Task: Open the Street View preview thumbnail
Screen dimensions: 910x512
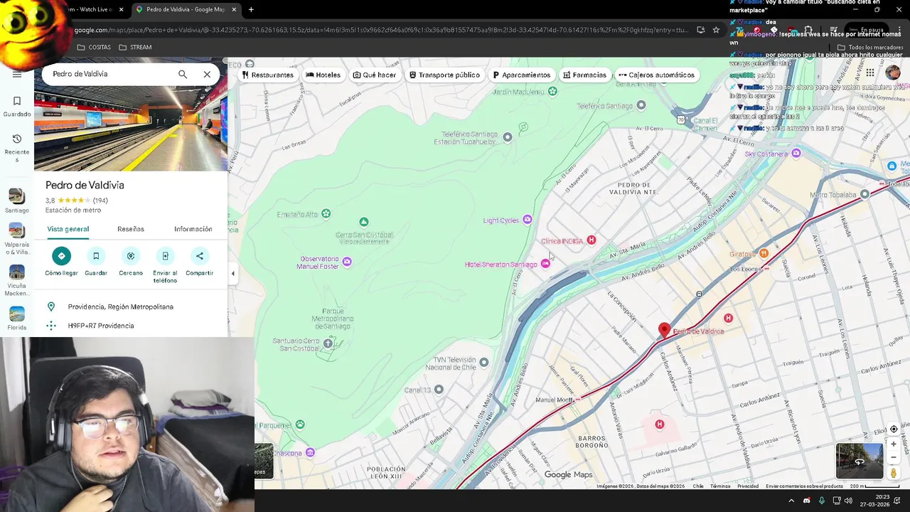Action: [x=860, y=461]
